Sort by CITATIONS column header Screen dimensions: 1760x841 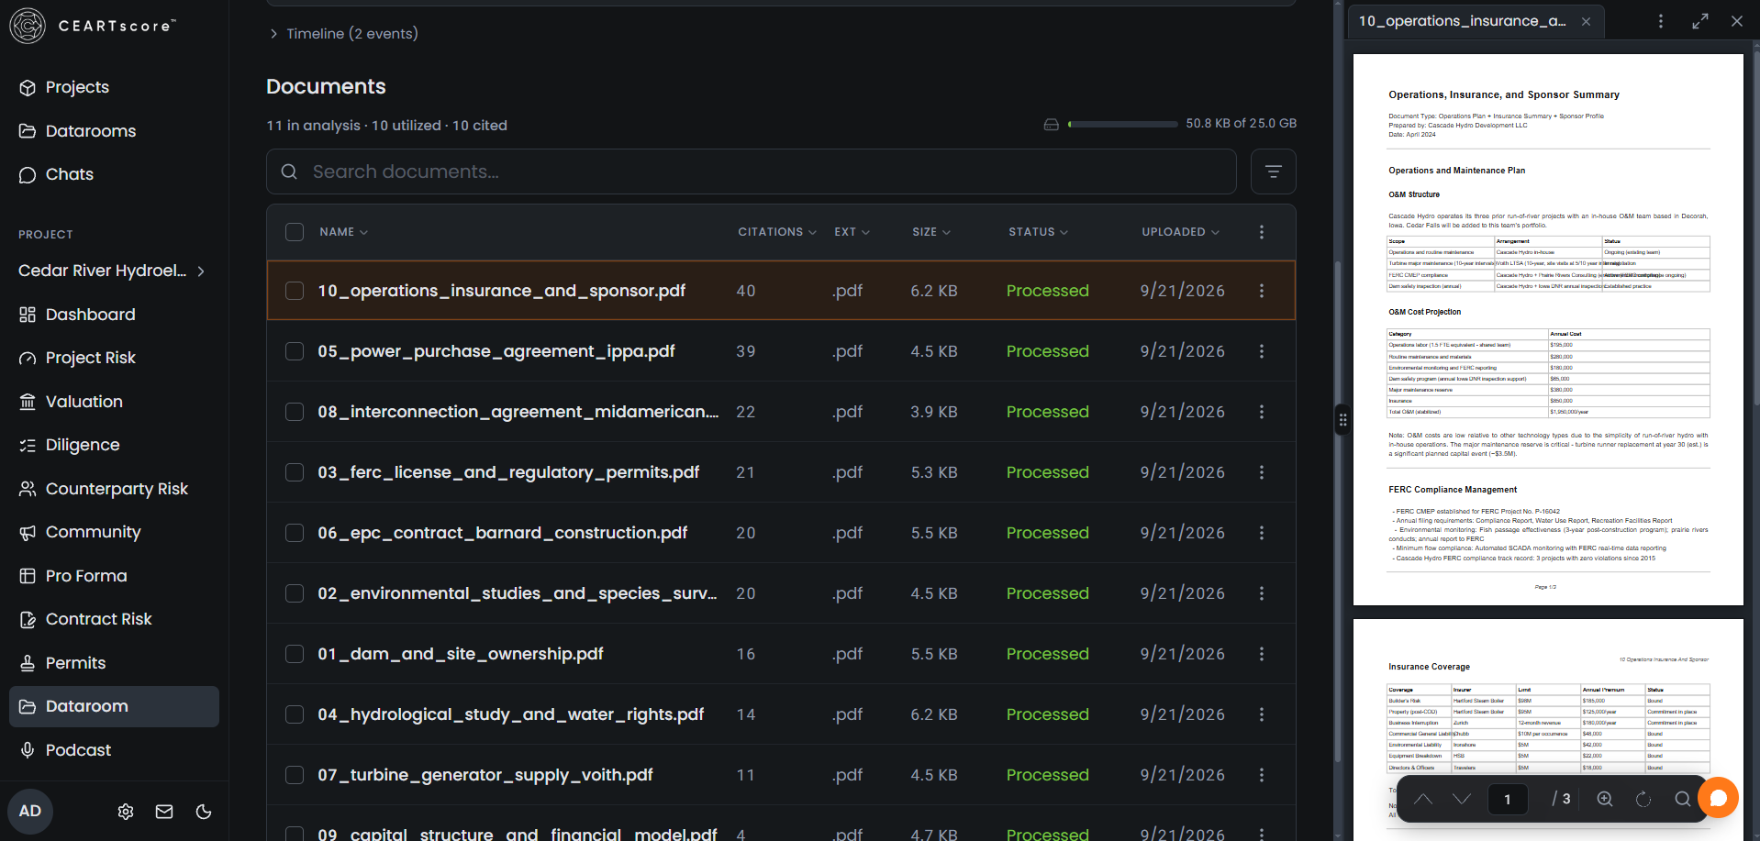[x=777, y=232]
